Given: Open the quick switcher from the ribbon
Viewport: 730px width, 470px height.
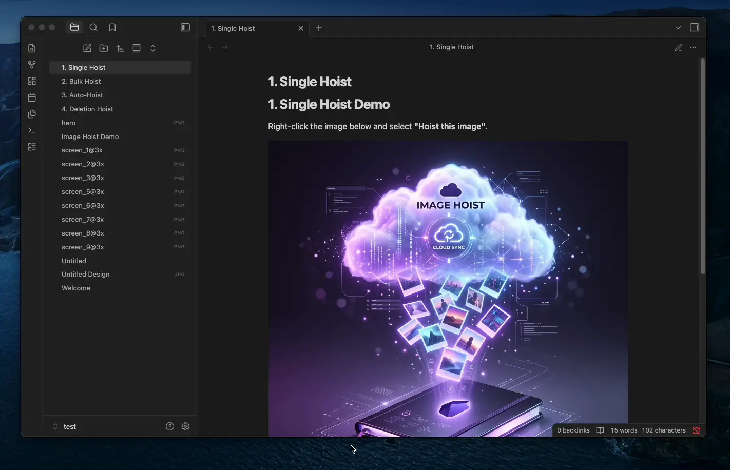Looking at the screenshot, I should (x=32, y=48).
